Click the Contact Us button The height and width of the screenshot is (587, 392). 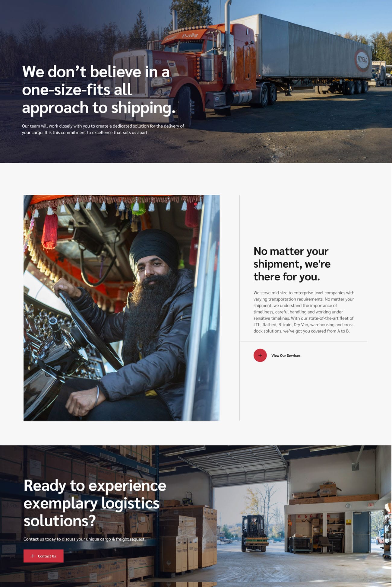click(43, 556)
